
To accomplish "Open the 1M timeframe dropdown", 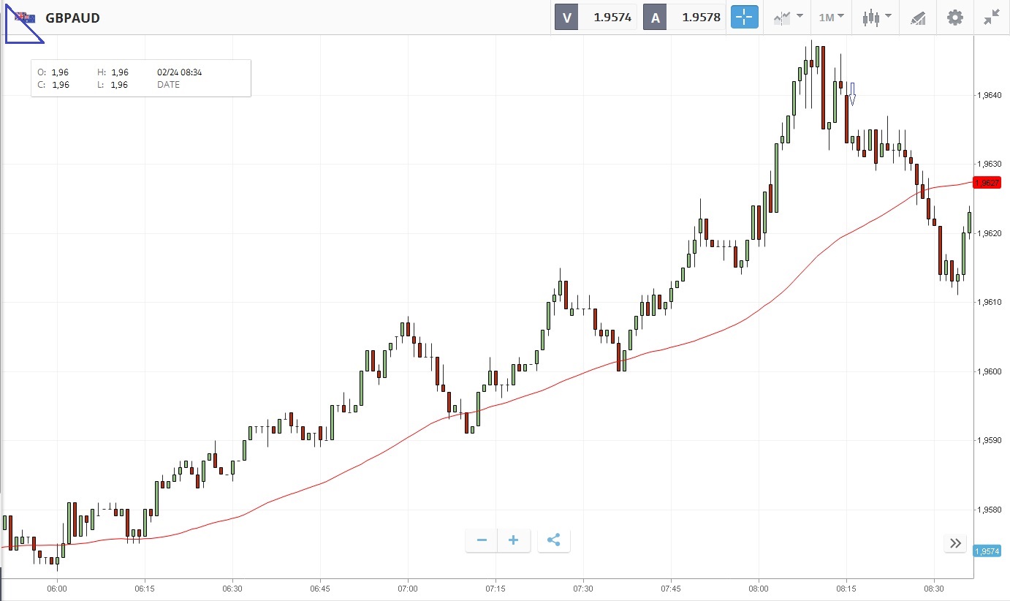I will click(831, 18).
